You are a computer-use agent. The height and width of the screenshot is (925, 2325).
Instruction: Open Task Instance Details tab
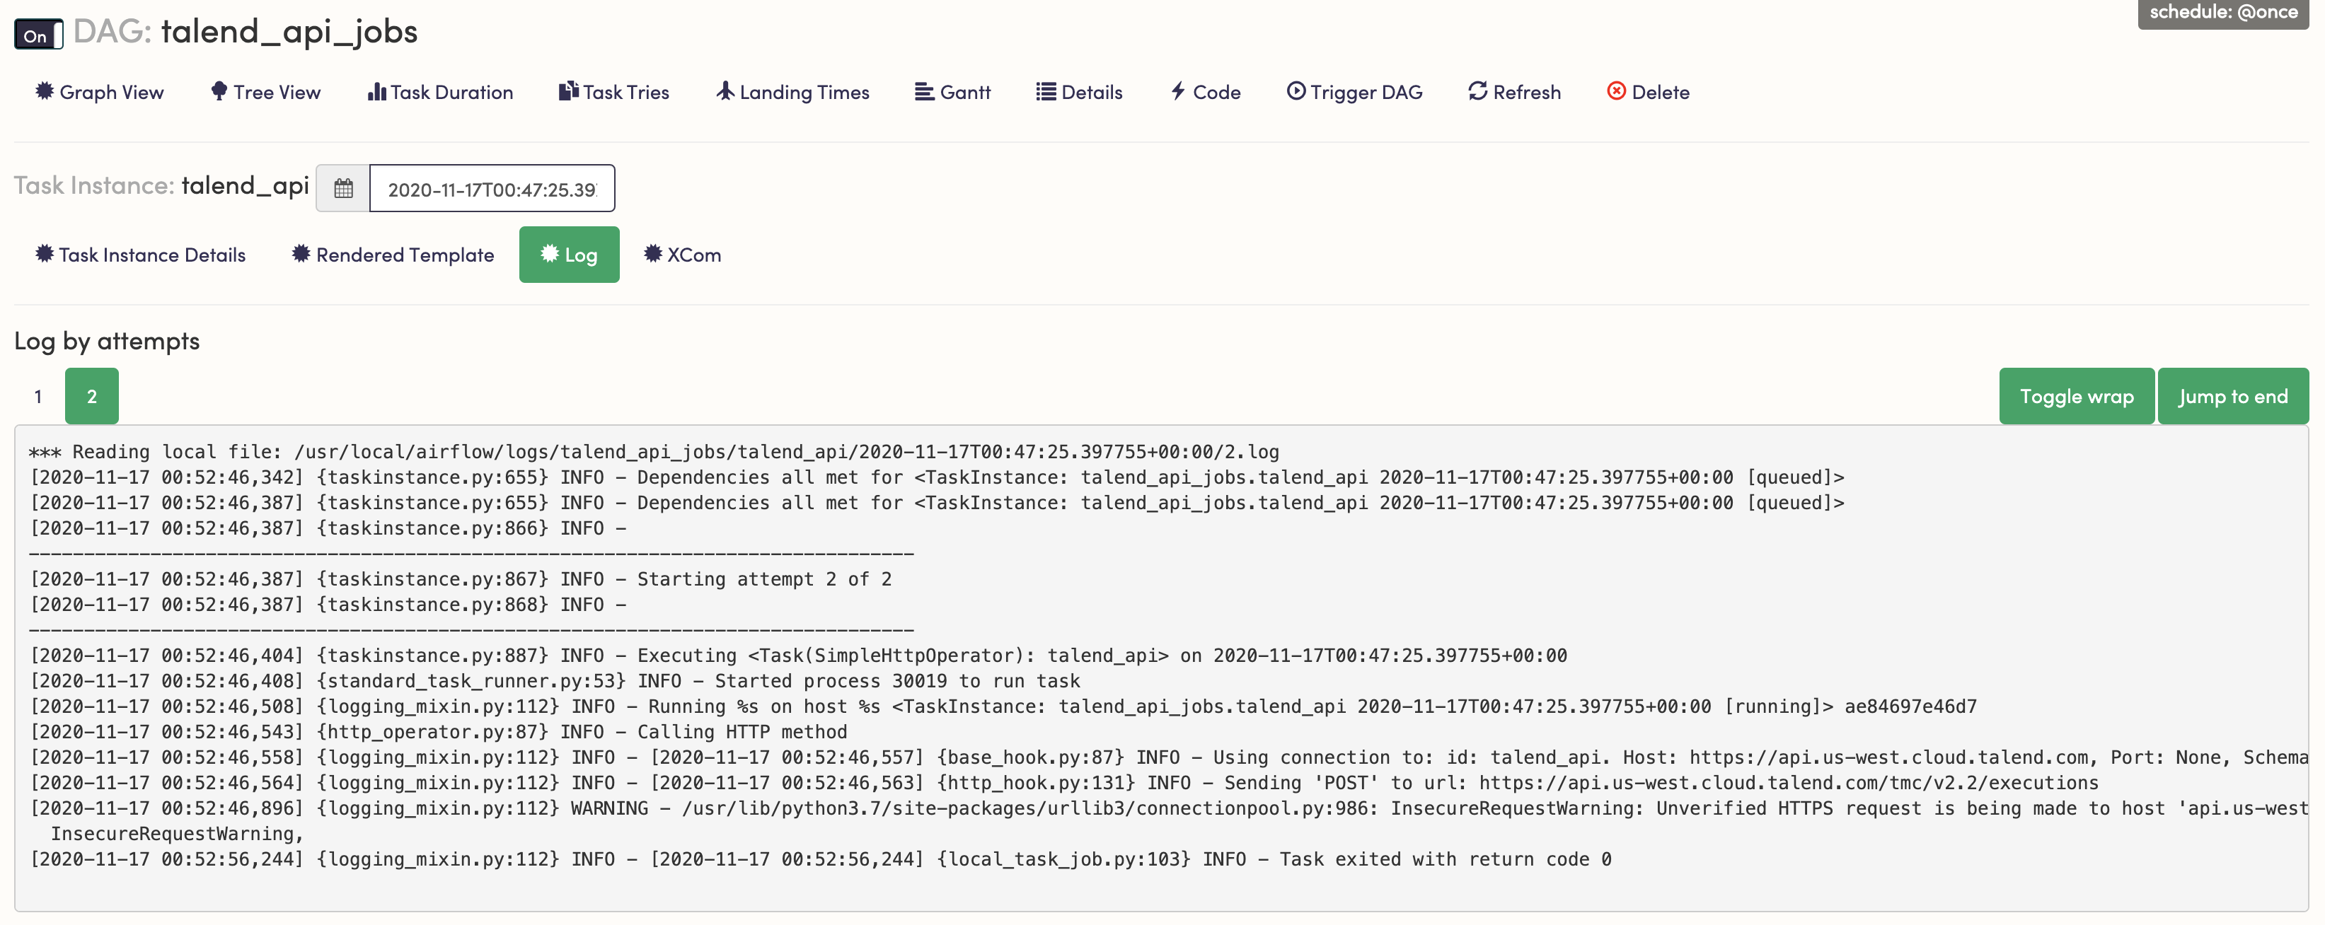click(x=140, y=255)
